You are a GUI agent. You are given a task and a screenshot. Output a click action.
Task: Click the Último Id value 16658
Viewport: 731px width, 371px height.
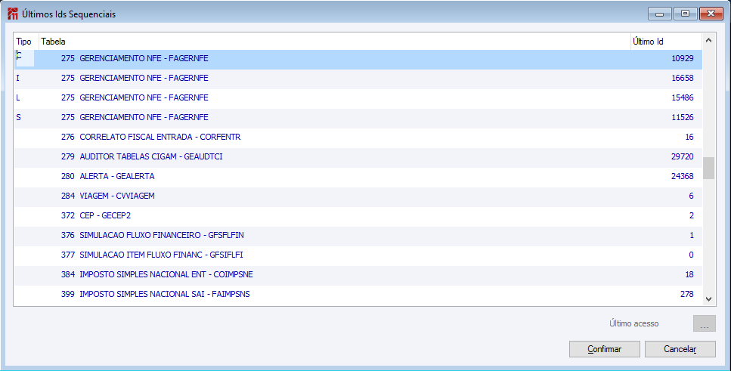click(x=683, y=78)
